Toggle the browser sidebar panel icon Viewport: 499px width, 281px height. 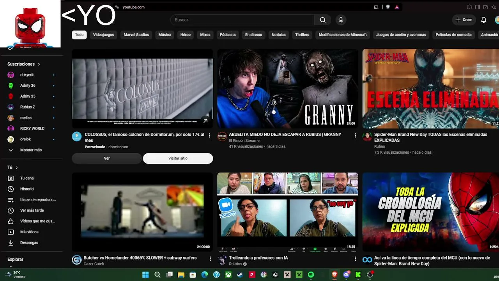[x=478, y=7]
